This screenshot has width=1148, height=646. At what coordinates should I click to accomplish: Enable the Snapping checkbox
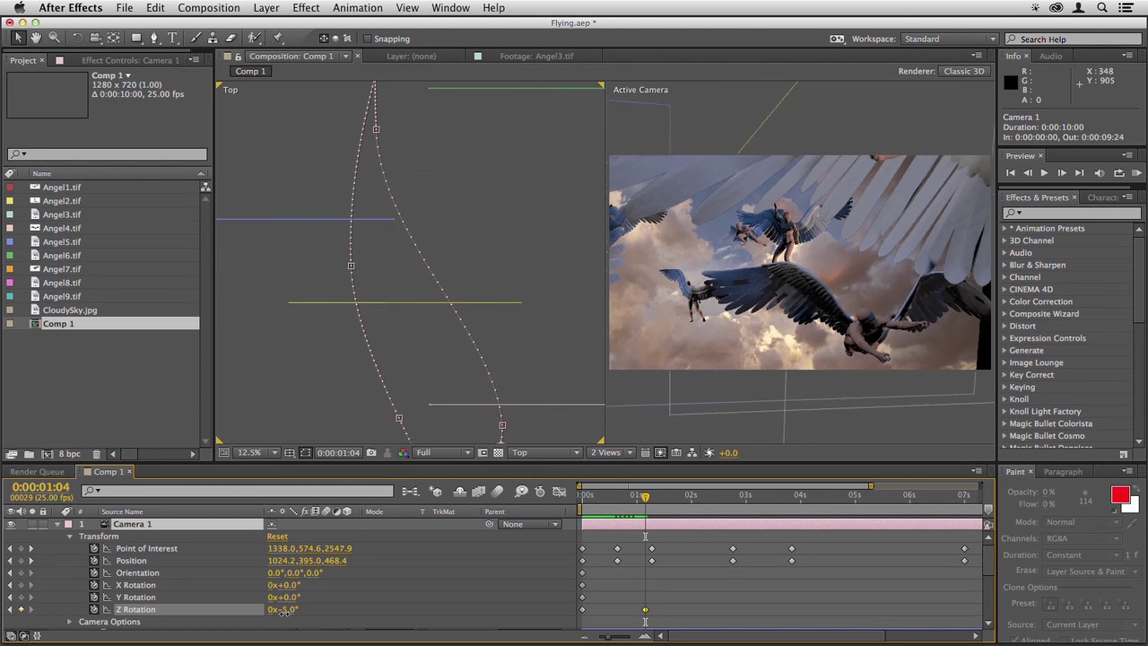pyautogui.click(x=367, y=39)
